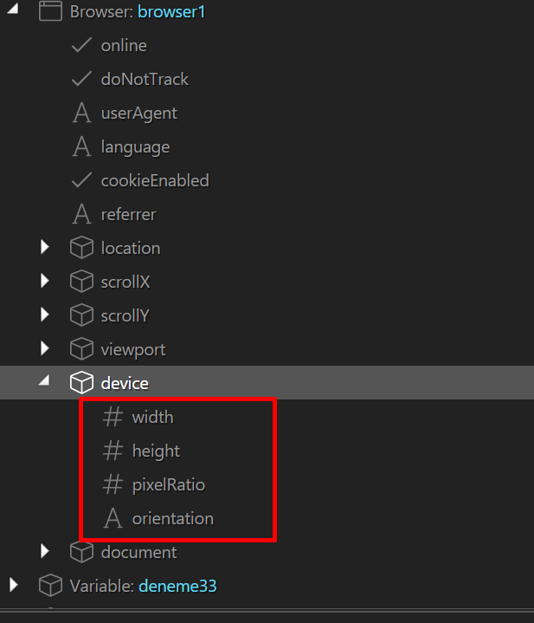
Task: Select the orientation property
Action: [172, 518]
